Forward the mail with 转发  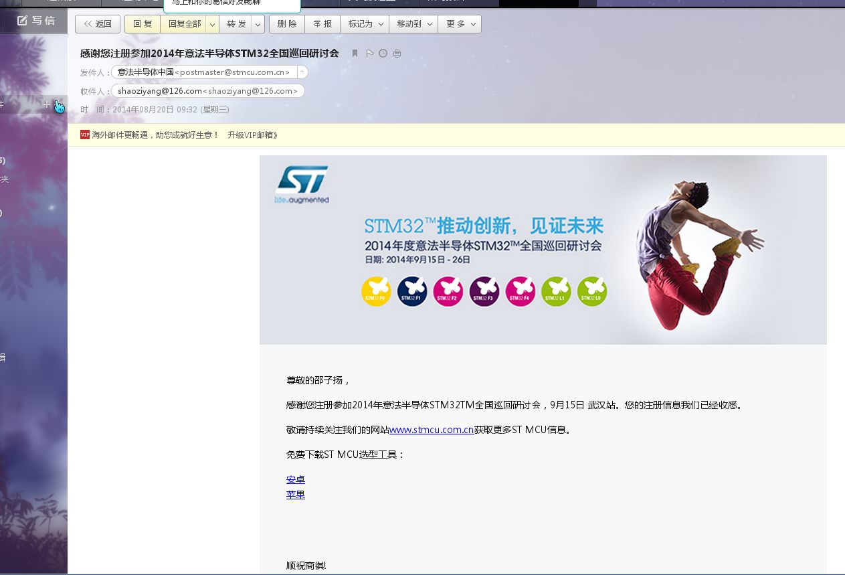point(236,24)
